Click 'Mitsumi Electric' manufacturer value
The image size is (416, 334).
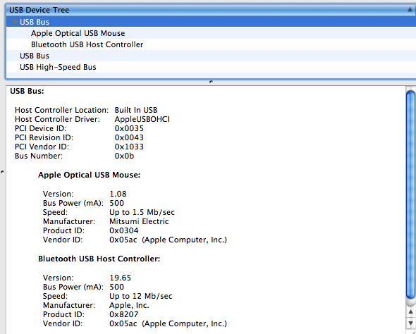139,221
